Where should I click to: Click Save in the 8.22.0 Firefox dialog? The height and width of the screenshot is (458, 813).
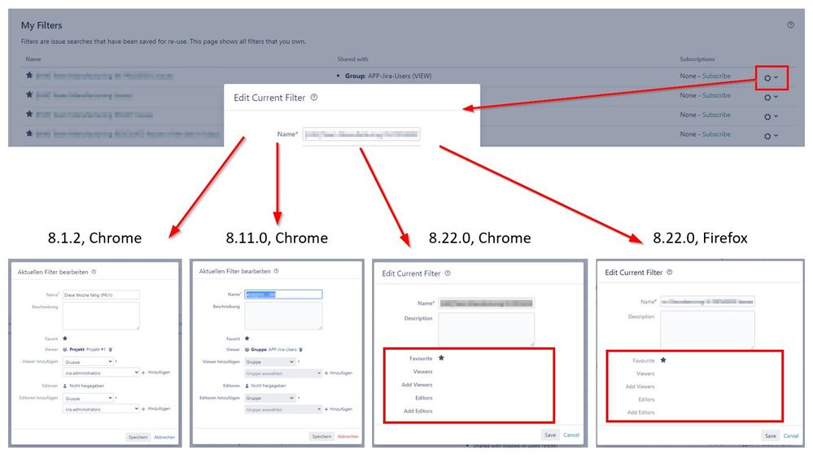[771, 436]
